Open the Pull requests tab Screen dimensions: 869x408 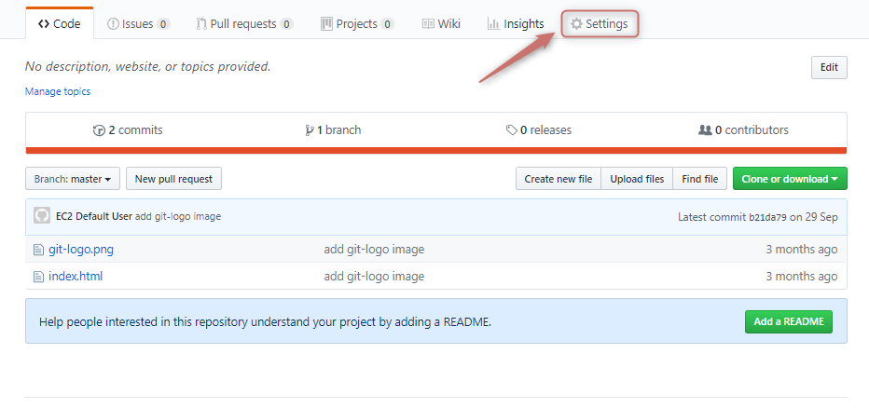245,24
